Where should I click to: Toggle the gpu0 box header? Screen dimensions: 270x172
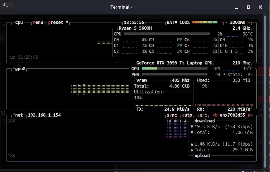(19, 68)
